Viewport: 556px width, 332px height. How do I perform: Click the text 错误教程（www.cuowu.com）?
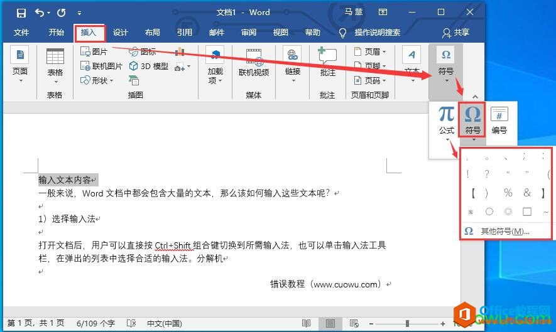[x=325, y=284]
